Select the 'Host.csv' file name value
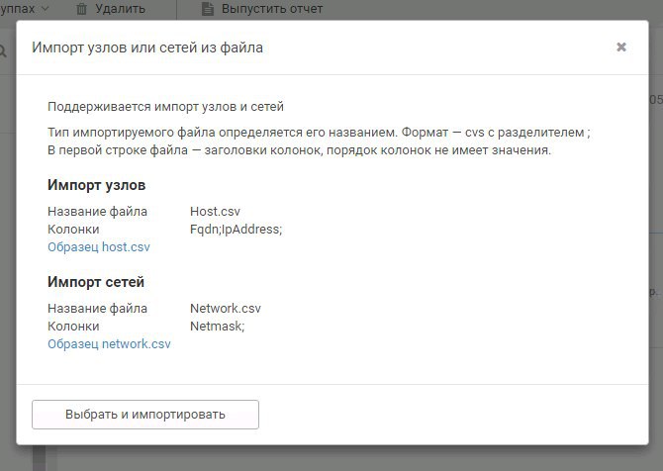Image resolution: width=663 pixels, height=471 pixels. (x=215, y=212)
